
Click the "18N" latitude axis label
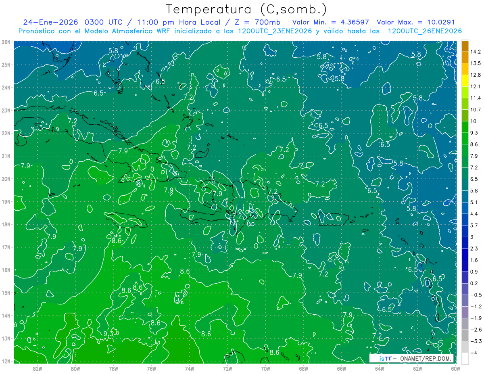click(6, 224)
